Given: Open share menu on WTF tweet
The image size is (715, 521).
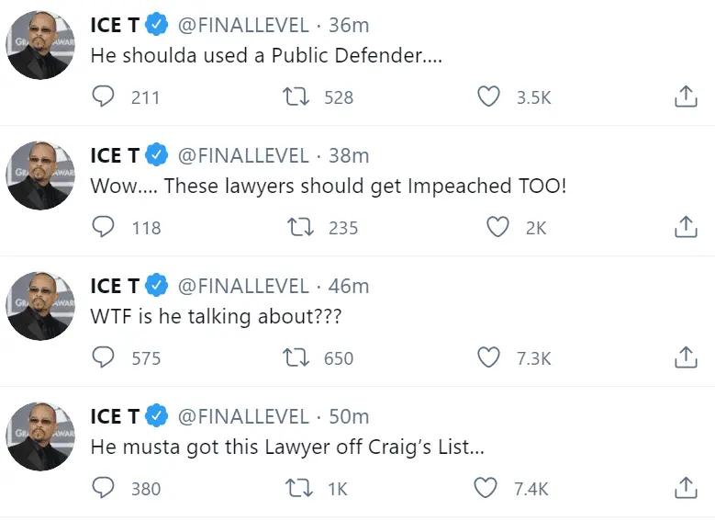Looking at the screenshot, I should pyautogui.click(x=686, y=357).
